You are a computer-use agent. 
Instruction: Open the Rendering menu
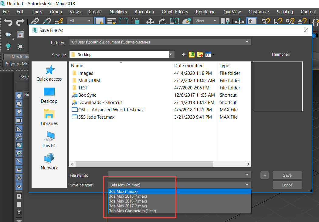[x=205, y=12]
